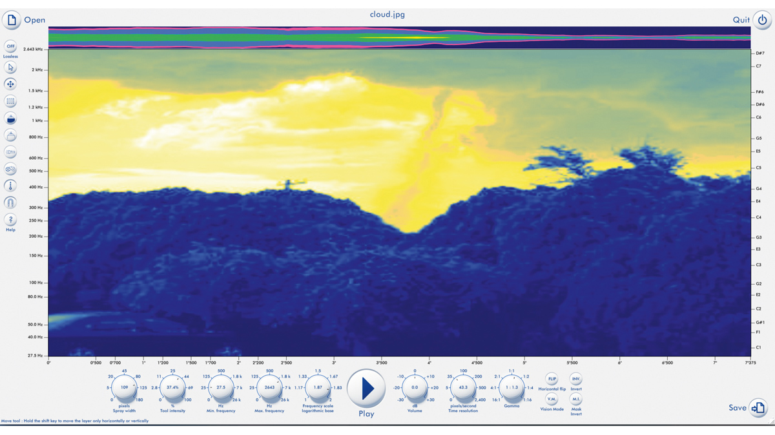Select the magnet tool
Image resolution: width=775 pixels, height=435 pixels.
10,202
